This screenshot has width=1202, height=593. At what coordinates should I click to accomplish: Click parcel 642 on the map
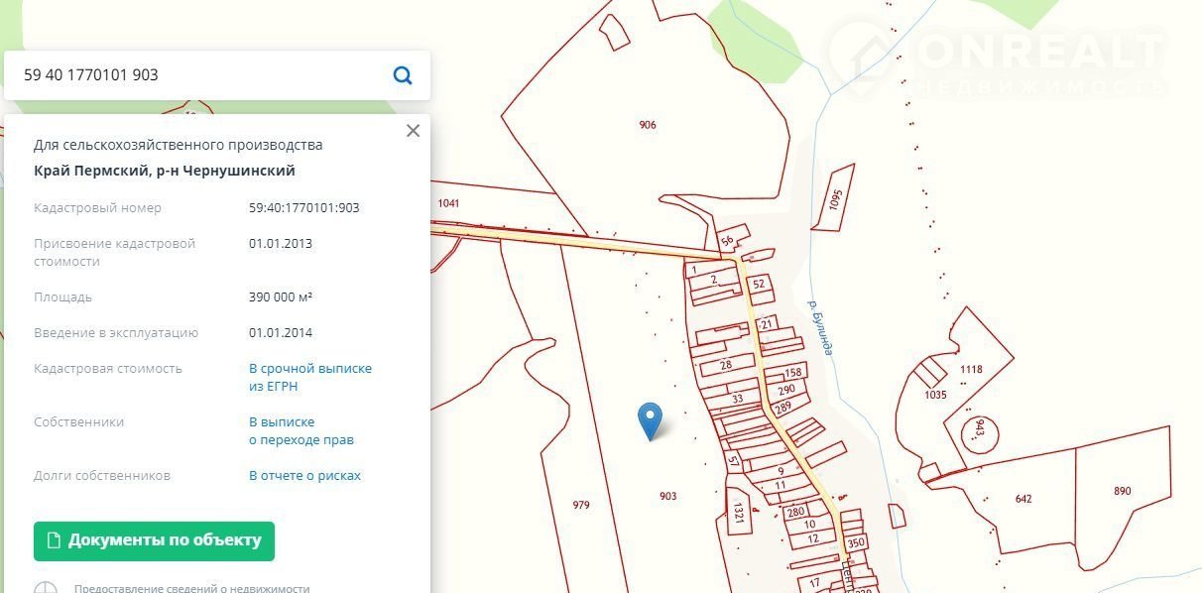[1023, 499]
